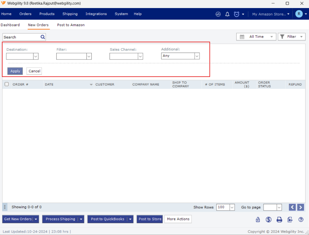Click the R user avatar
Screen dimensions: 309x235
[299, 14]
